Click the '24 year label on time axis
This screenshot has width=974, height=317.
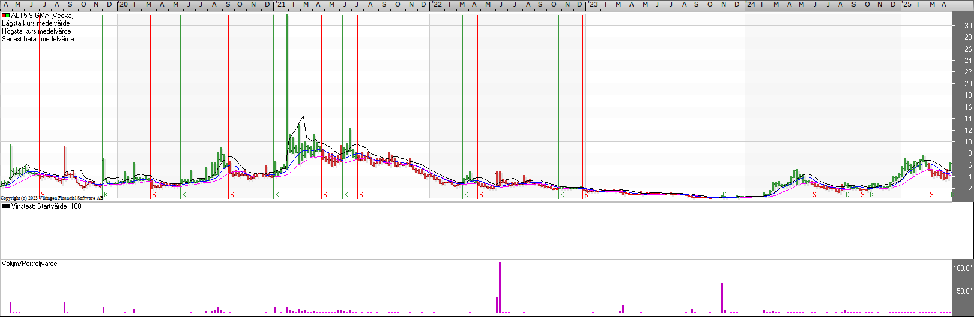pos(751,4)
